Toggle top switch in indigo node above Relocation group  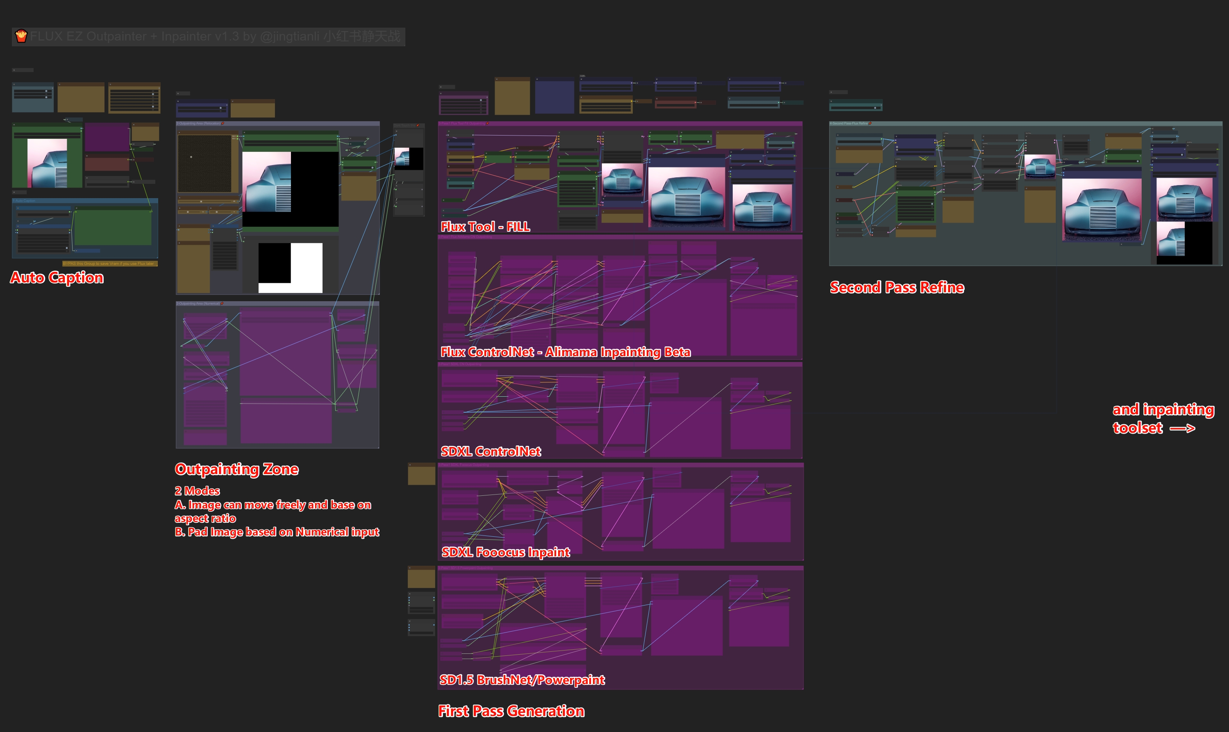click(x=221, y=108)
